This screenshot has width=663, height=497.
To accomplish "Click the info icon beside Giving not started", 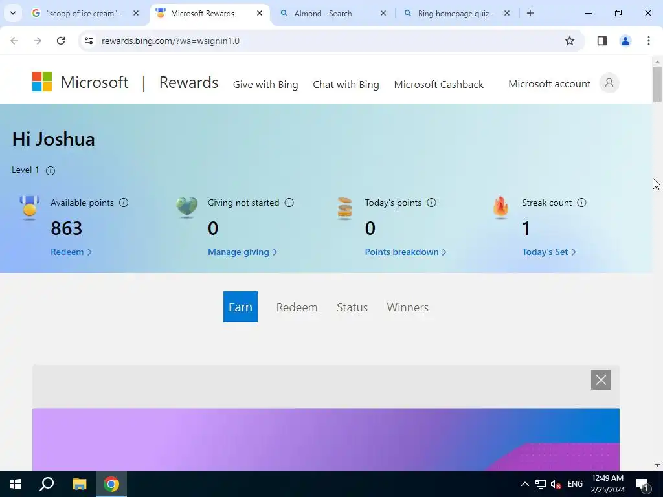I will click(x=289, y=203).
